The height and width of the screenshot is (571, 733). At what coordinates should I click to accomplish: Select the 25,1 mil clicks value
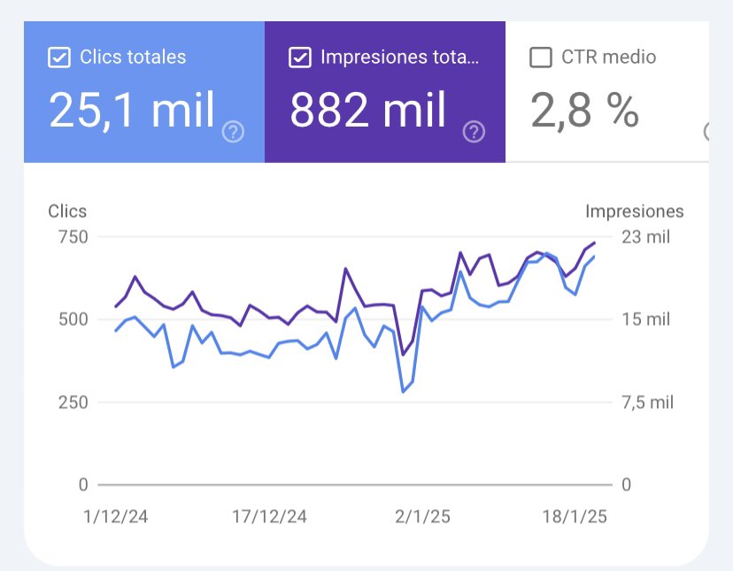click(132, 111)
